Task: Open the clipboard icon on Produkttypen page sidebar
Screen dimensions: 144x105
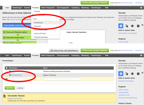Action: [127, 74]
